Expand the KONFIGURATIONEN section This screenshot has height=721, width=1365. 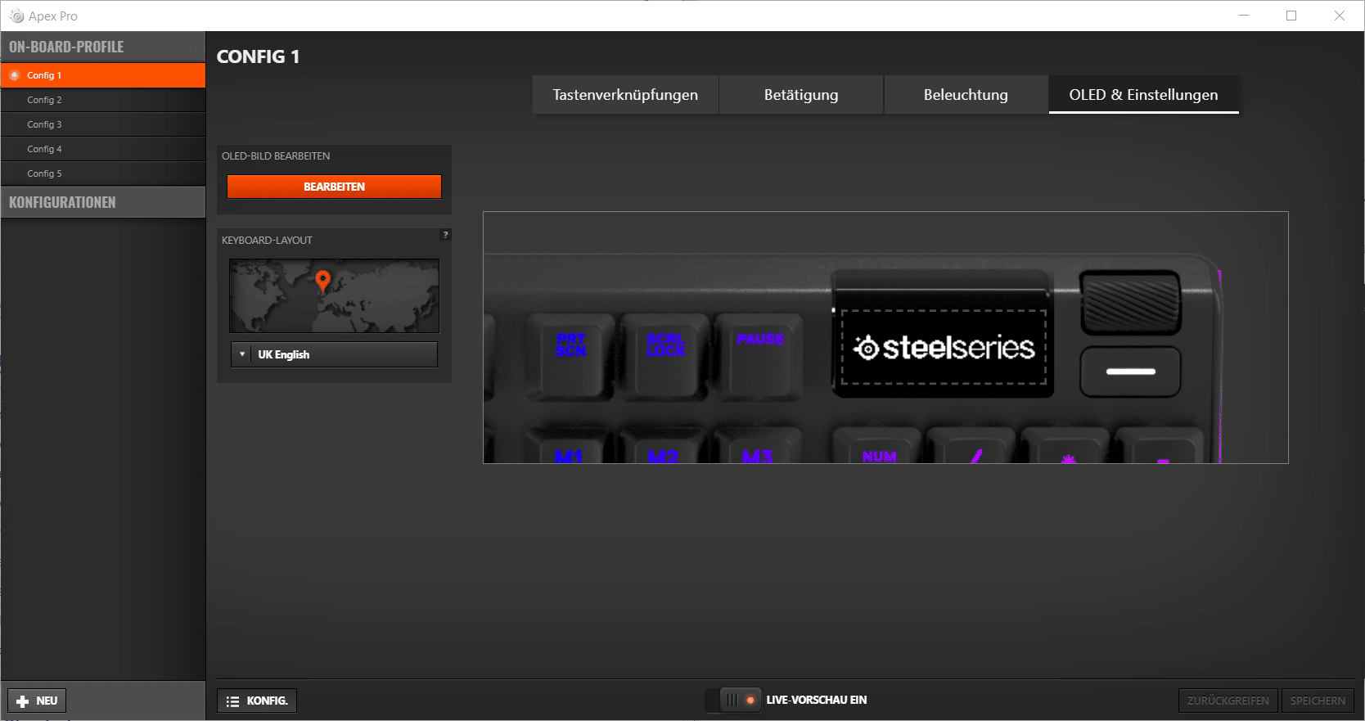tap(103, 202)
